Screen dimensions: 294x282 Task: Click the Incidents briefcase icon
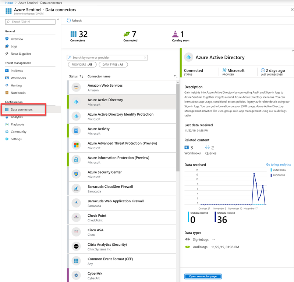[7, 70]
